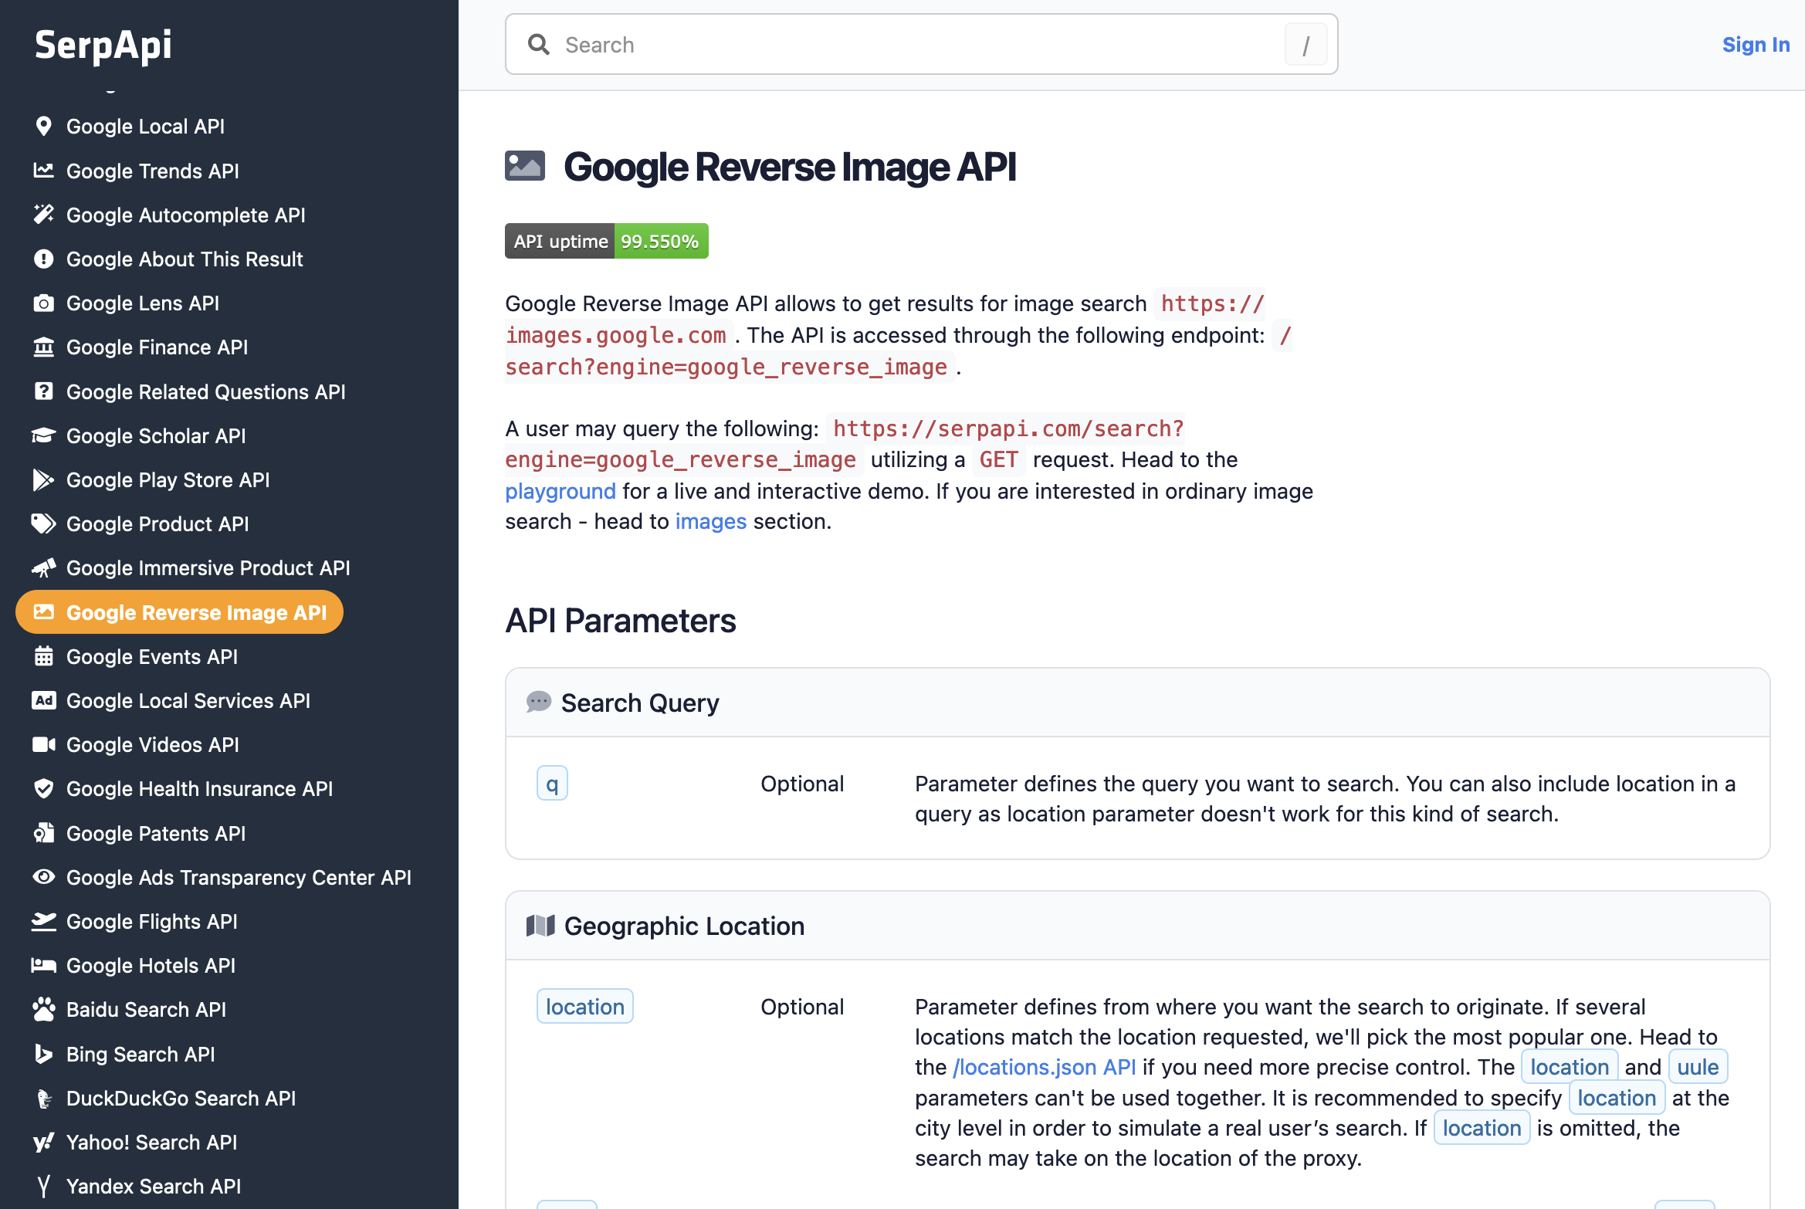Click the Google Scholar graduation cap icon
This screenshot has width=1805, height=1209.
click(x=44, y=436)
